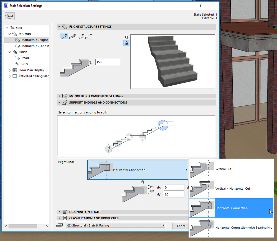Screen dimensions: 277x241
Task: Select the landing connection circle in diagram
Action: [x=129, y=137]
